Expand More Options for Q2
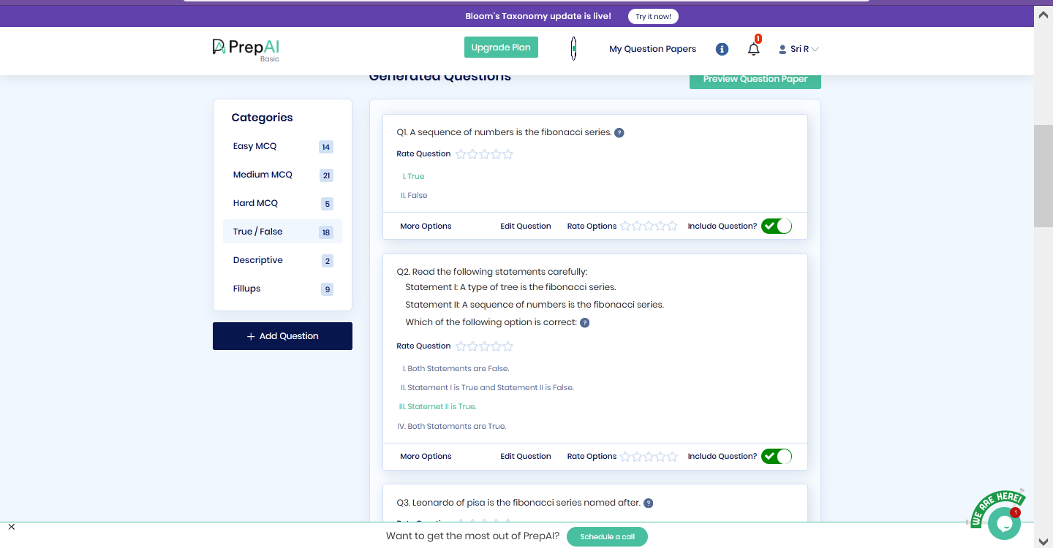Image resolution: width=1053 pixels, height=548 pixels. [x=426, y=457]
